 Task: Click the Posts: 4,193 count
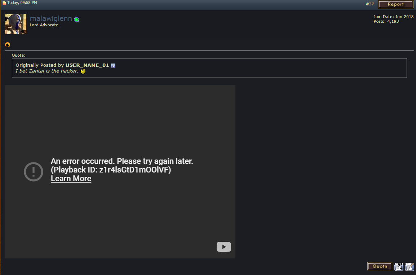point(386,22)
